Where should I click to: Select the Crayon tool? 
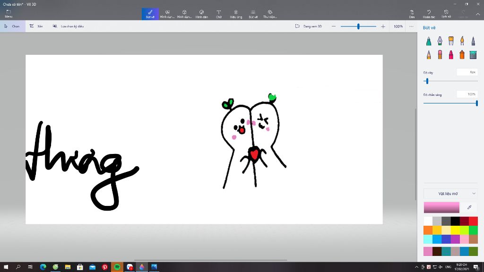pos(451,55)
